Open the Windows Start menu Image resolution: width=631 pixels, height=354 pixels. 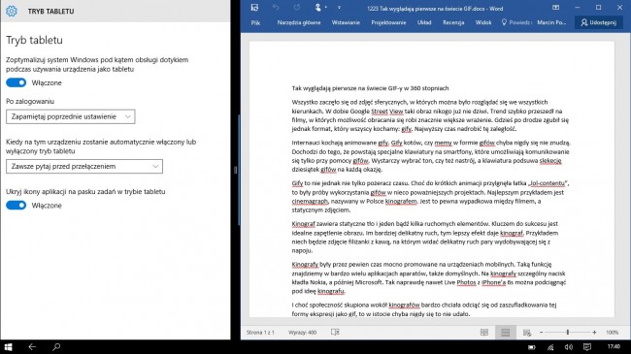point(8,347)
